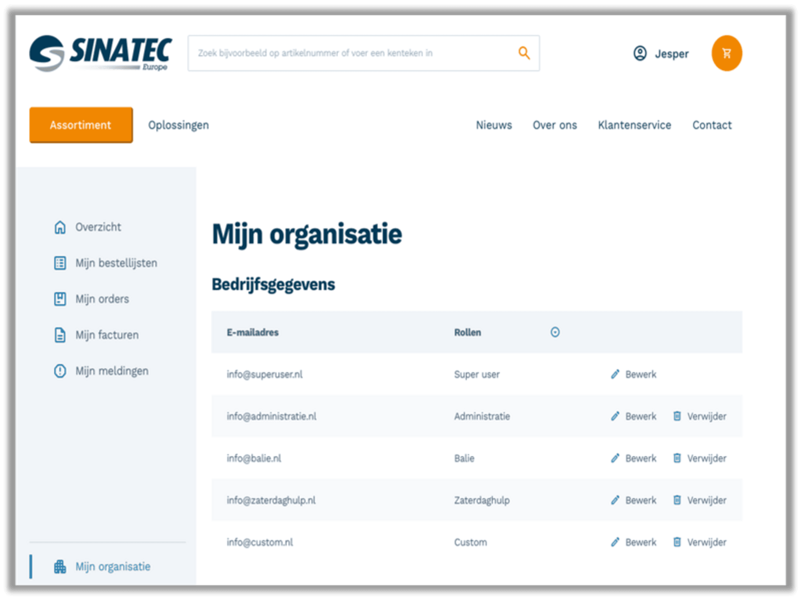
Task: Go to the Nieuws page
Action: (x=494, y=125)
